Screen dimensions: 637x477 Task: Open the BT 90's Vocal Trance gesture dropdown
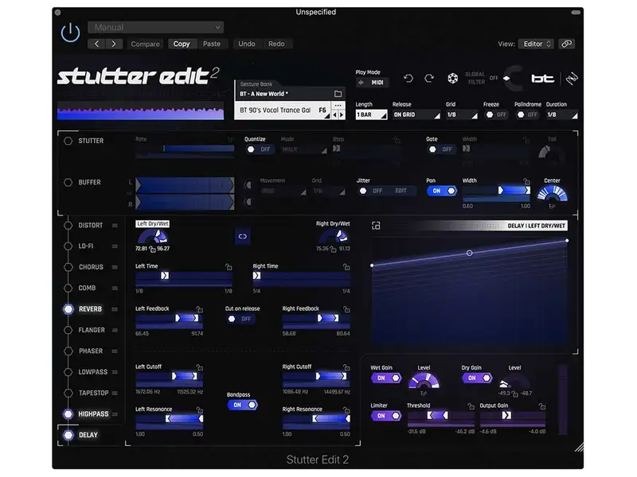283,111
